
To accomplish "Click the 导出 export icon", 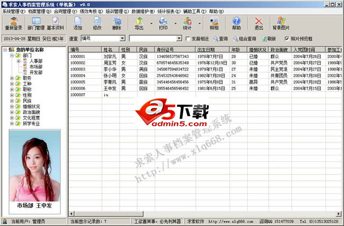I will 139,23.
